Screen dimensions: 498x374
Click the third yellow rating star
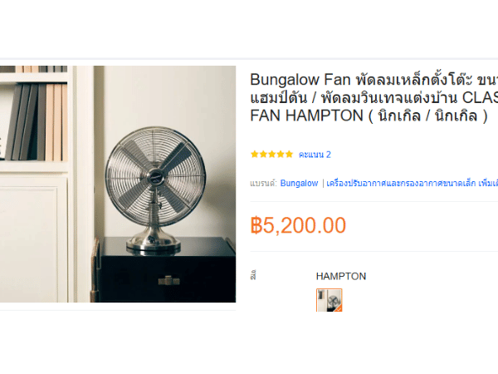pyautogui.click(x=272, y=155)
